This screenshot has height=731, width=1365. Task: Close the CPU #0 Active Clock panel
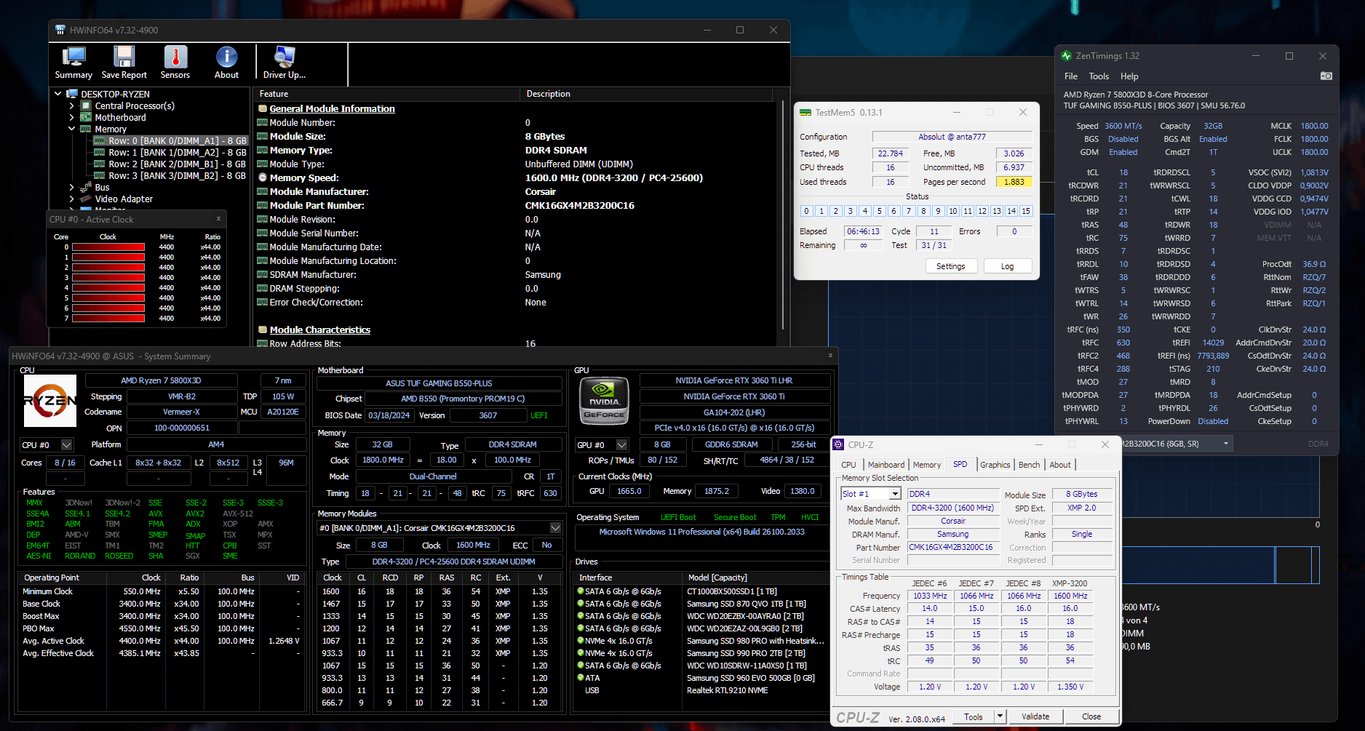[x=218, y=218]
